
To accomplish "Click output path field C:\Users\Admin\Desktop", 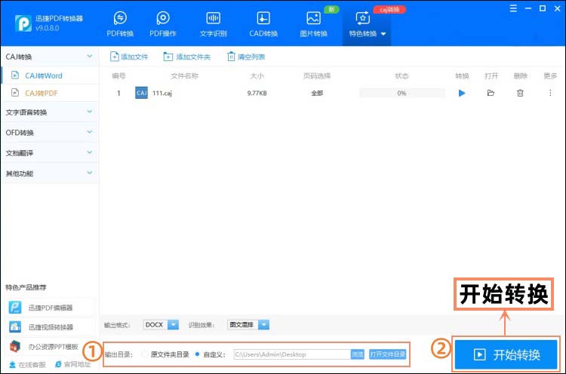I will [x=291, y=354].
